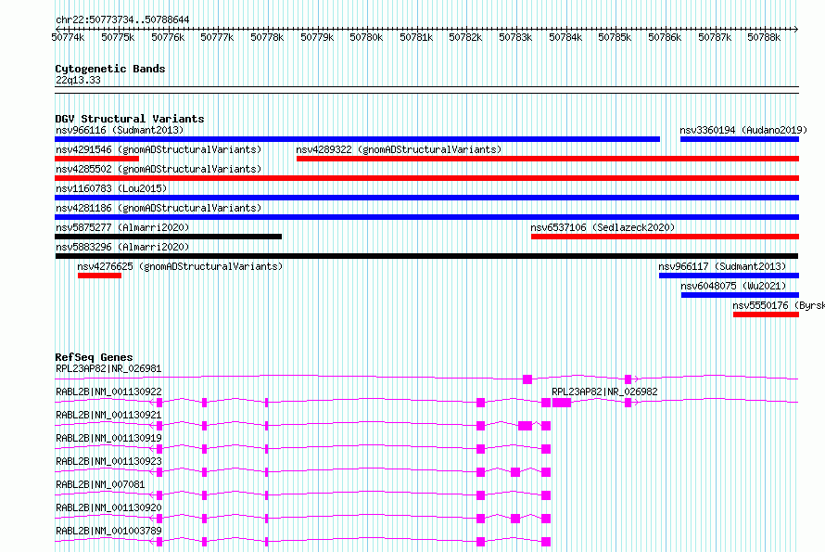Select the DGV Structural Variants track title
The width and height of the screenshot is (825, 552).
tap(130, 119)
